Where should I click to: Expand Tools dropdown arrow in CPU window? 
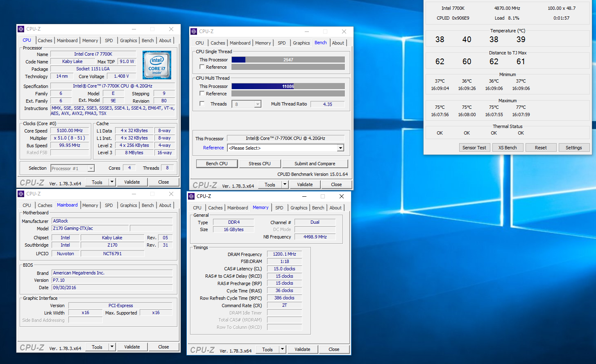(x=112, y=182)
